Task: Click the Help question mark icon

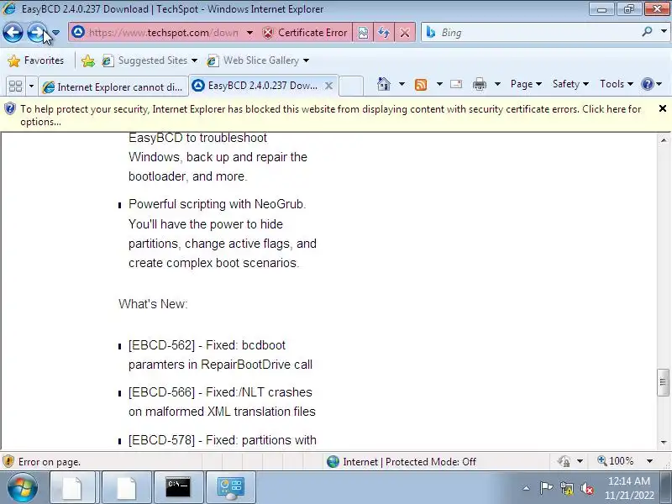Action: click(x=648, y=84)
